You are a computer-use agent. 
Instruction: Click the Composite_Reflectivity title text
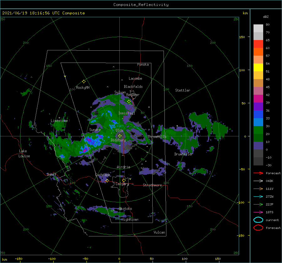tap(141, 5)
